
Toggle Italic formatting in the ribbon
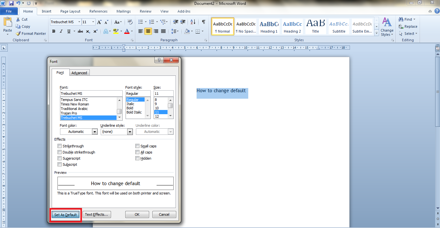click(61, 31)
